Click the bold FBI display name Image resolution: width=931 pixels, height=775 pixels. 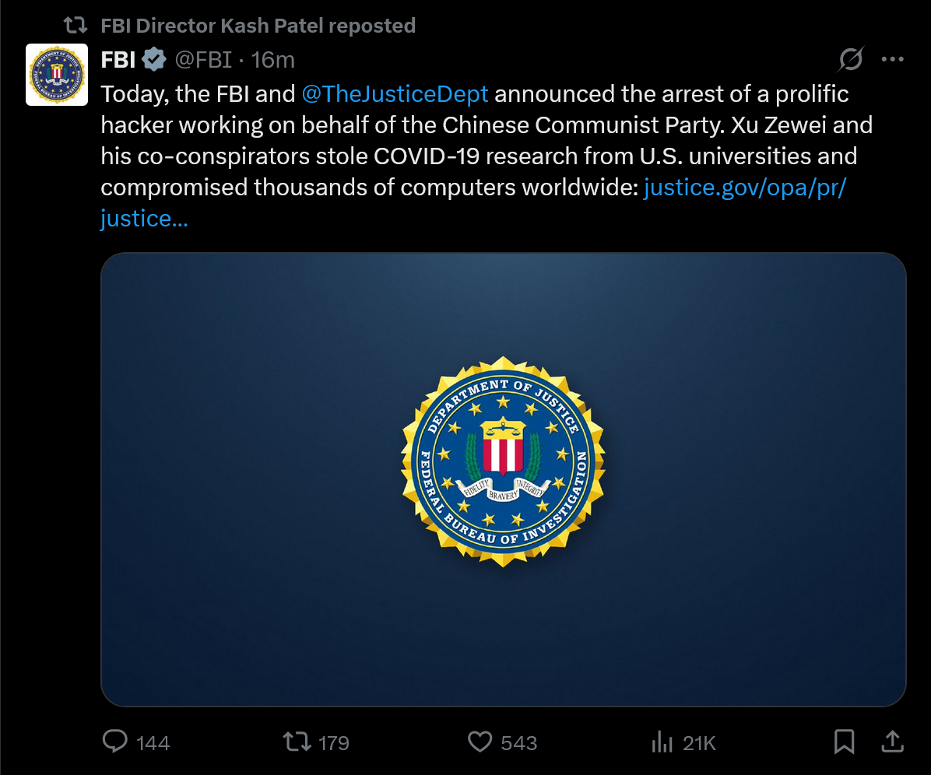click(118, 60)
